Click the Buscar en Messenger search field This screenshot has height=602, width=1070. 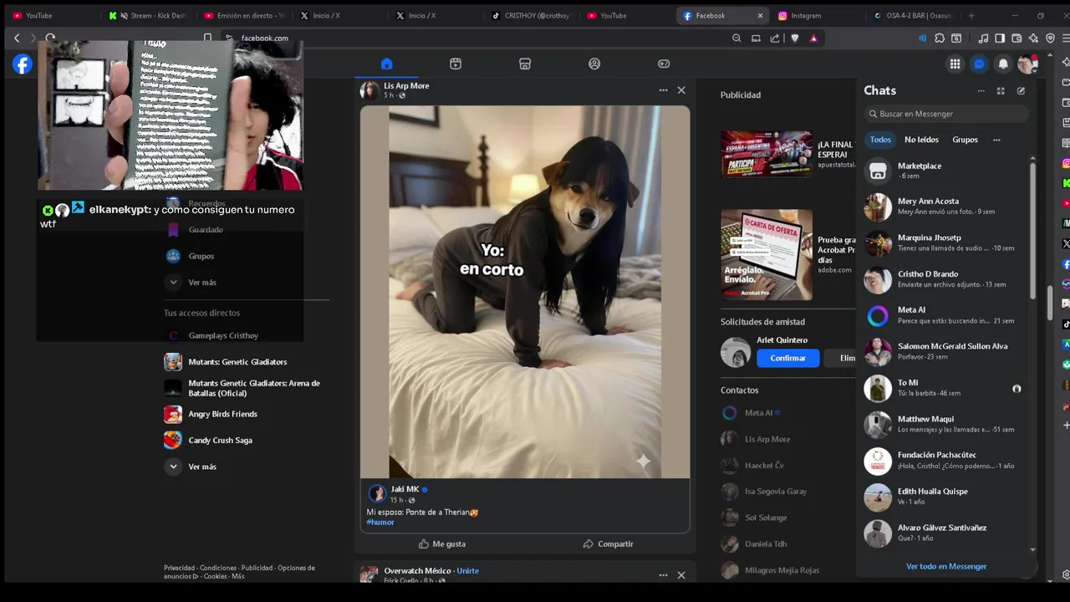[x=946, y=114]
